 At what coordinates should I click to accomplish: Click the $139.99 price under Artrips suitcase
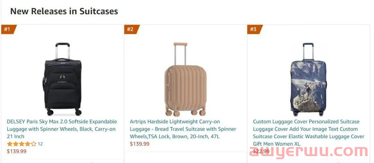coord(140,144)
